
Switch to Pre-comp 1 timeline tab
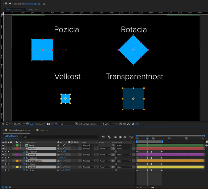(x=45, y=130)
